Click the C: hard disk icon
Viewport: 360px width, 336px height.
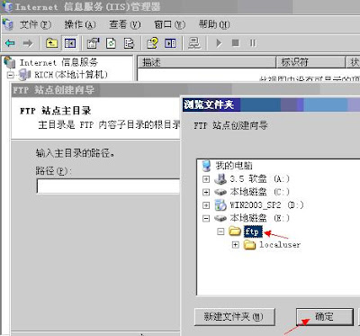click(x=220, y=192)
